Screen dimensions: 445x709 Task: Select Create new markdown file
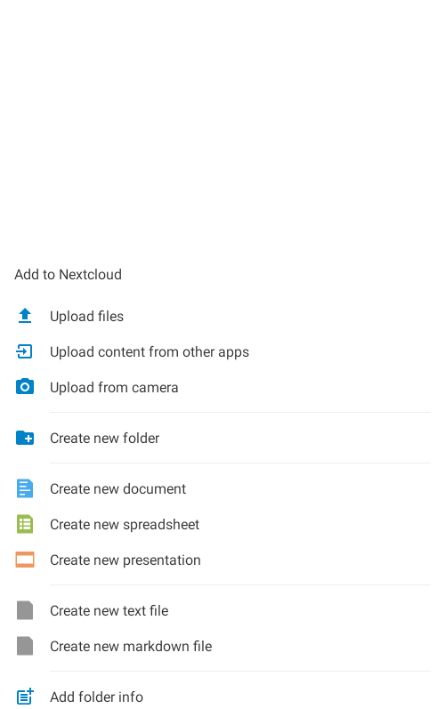222,647
